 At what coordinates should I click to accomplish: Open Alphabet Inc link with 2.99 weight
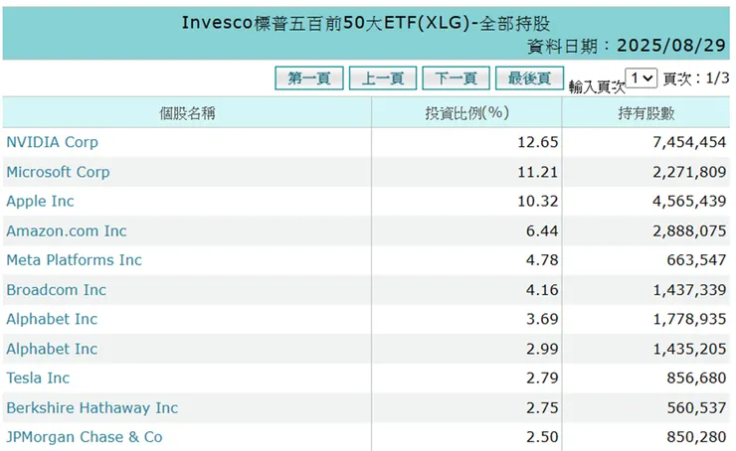click(x=52, y=350)
